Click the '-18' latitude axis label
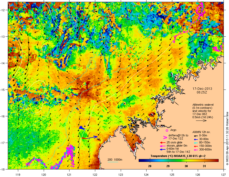 [x=3, y=169]
